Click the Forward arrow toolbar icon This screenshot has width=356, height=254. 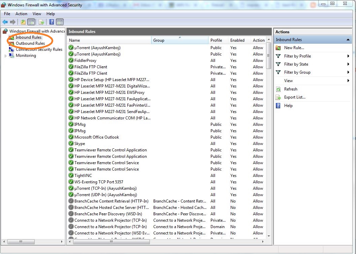pyautogui.click(x=12, y=22)
